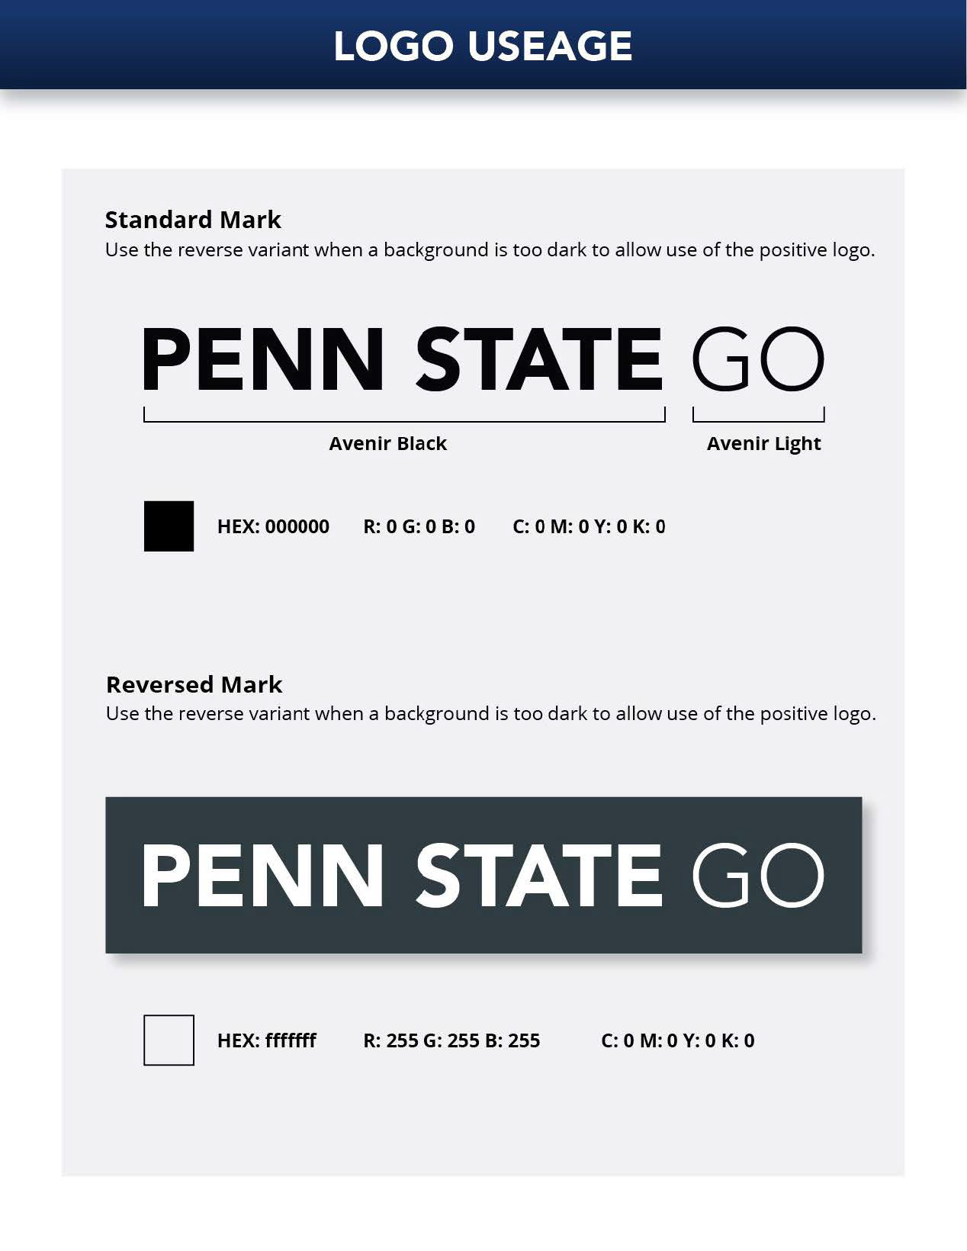
Task: Select the CMYK values beside the black swatch
Action: [x=589, y=527]
